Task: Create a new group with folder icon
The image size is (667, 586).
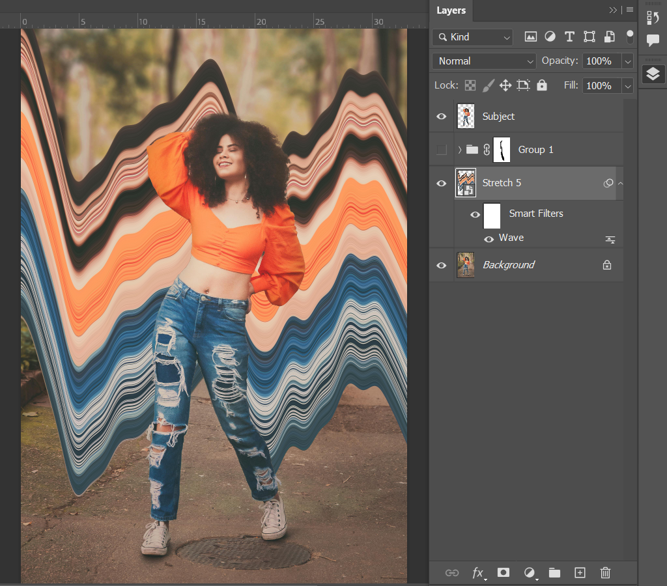Action: (x=554, y=573)
